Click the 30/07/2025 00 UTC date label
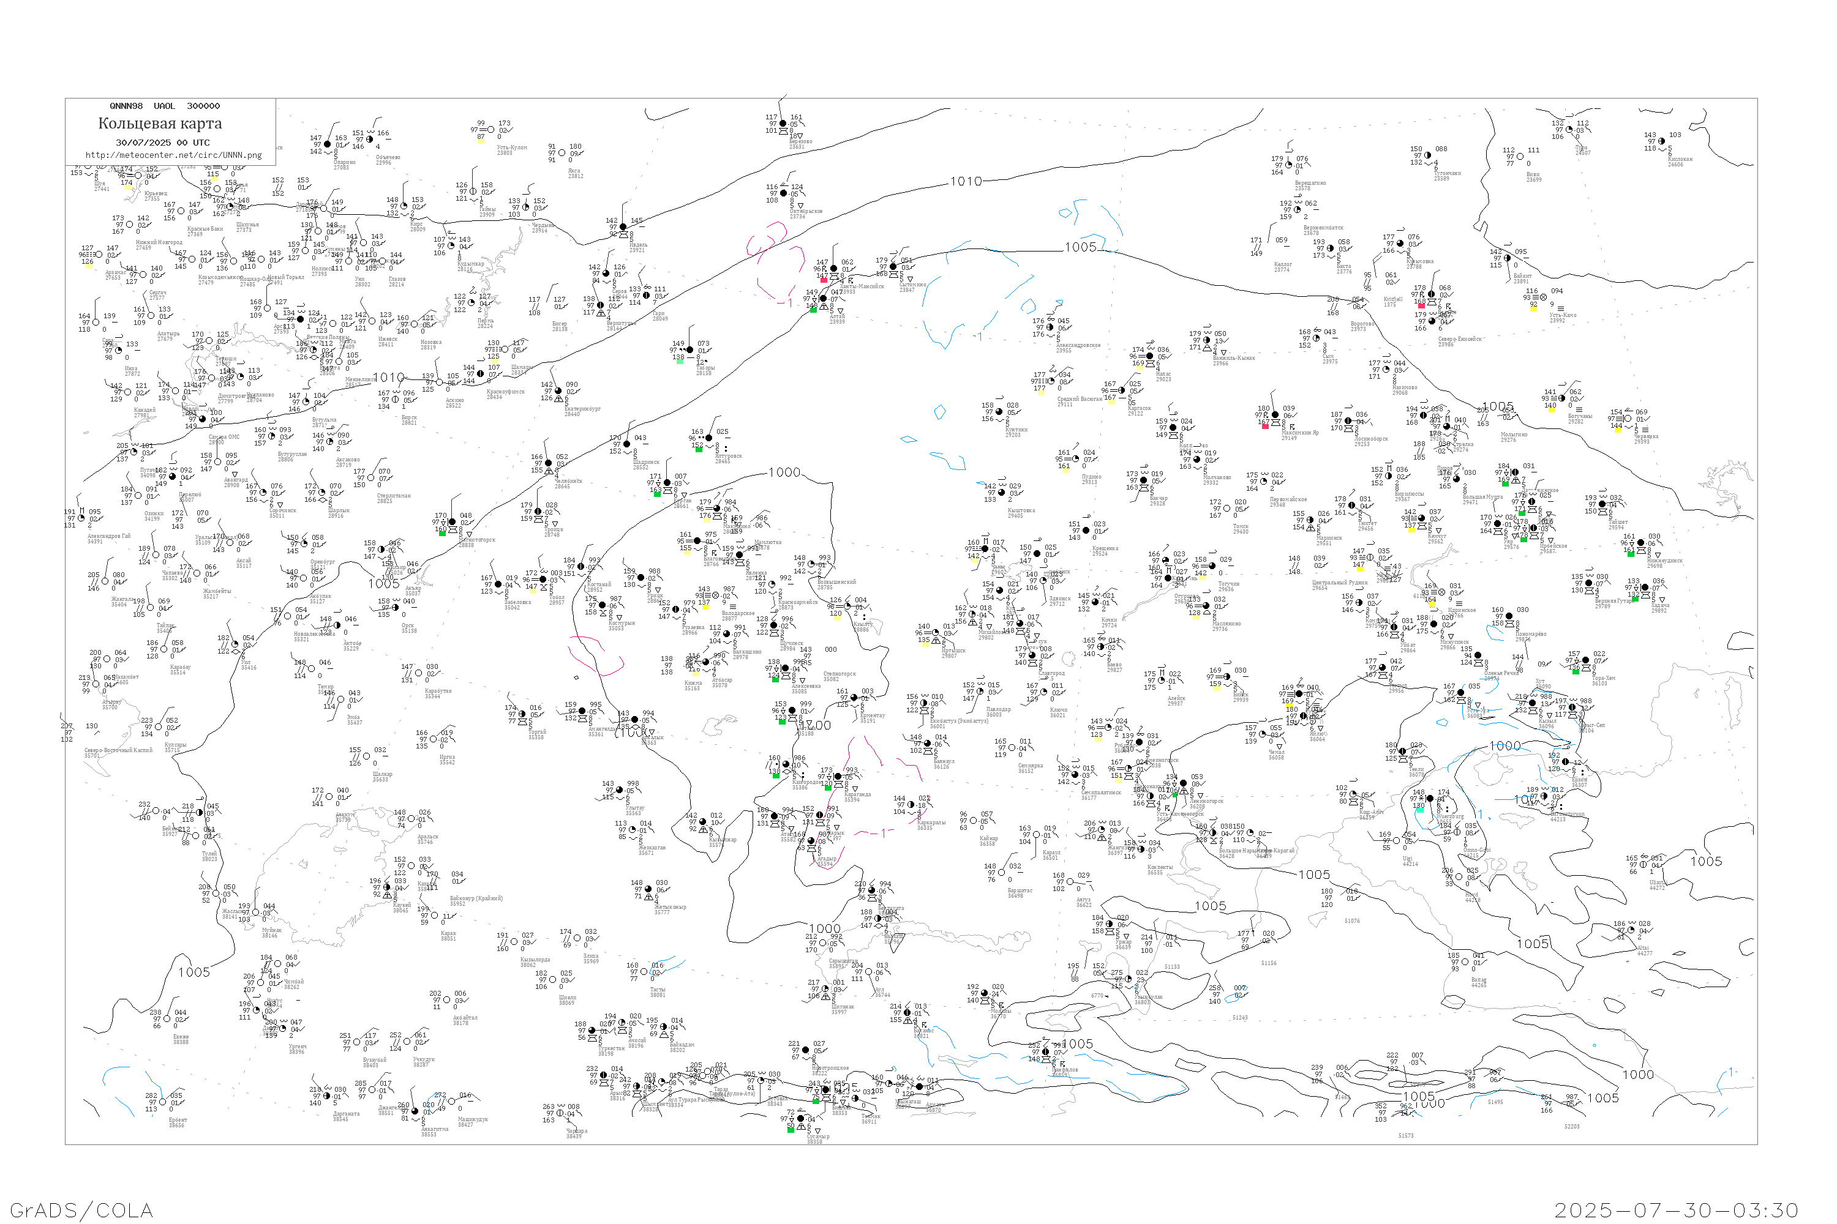This screenshot has width=1837, height=1224. pos(162,142)
